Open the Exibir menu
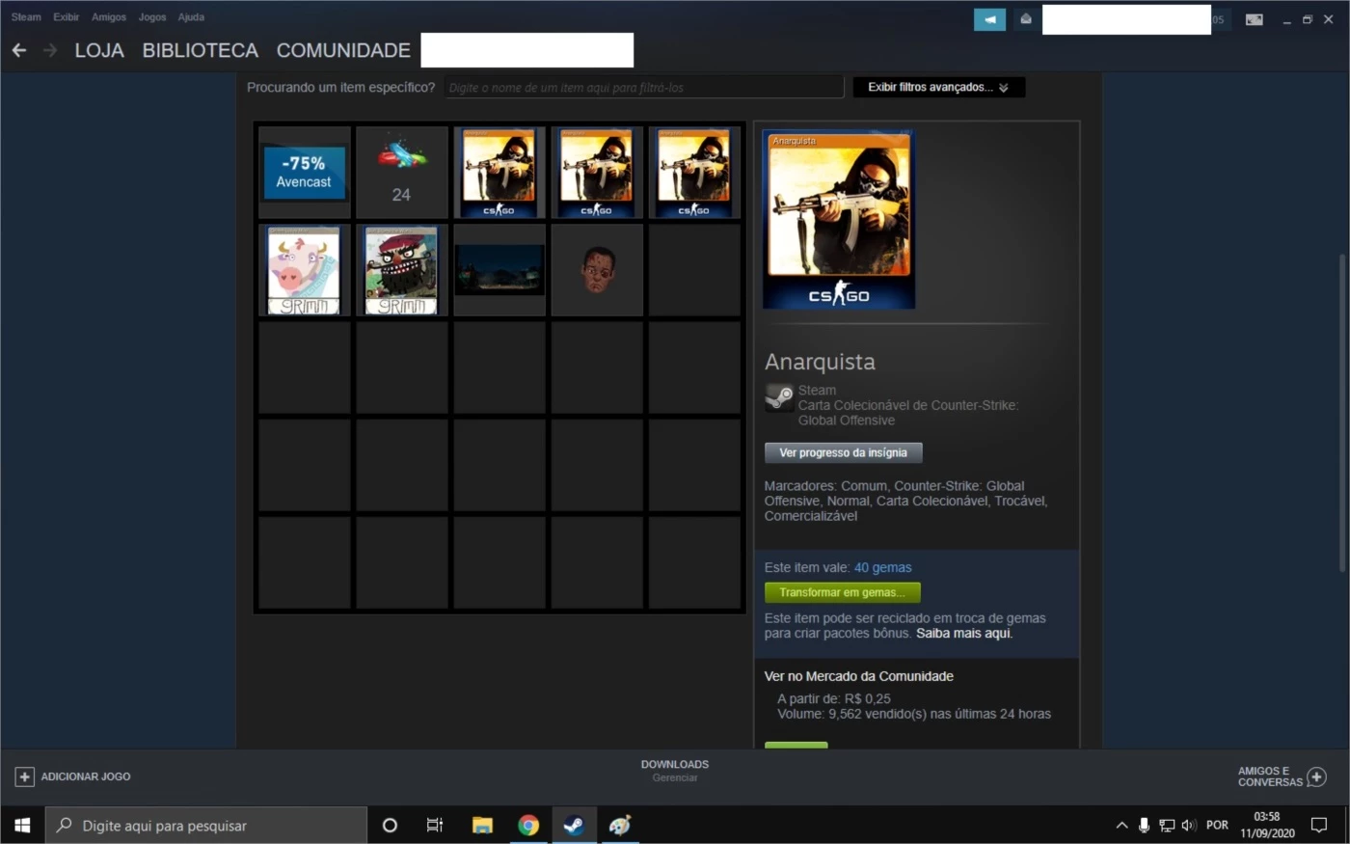Viewport: 1350px width, 844px height. tap(67, 17)
